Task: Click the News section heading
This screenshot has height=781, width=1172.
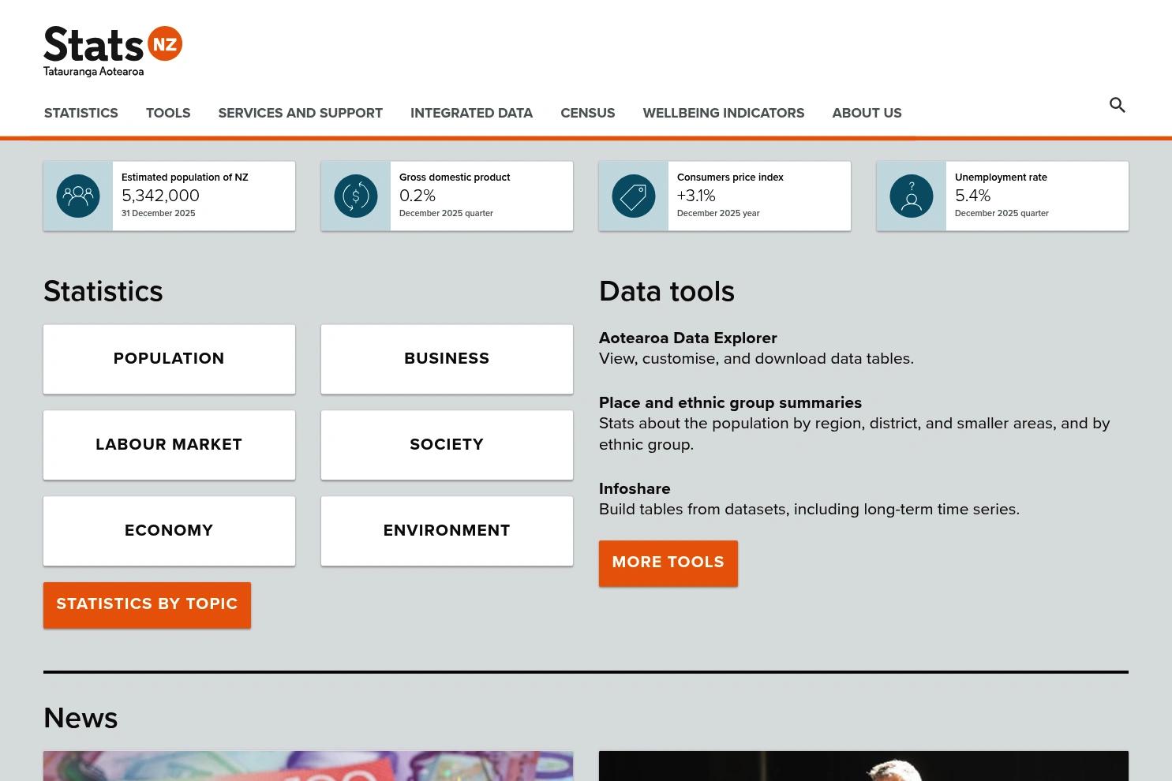Action: click(x=81, y=718)
